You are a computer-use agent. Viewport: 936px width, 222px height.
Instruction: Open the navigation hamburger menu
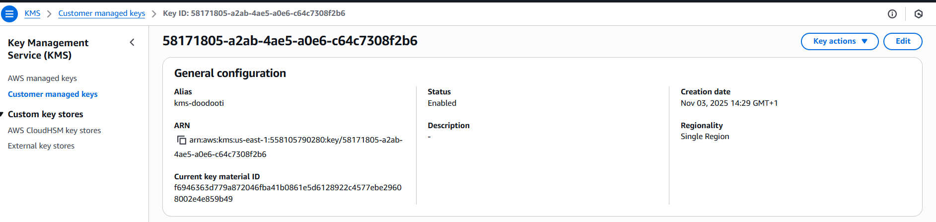point(9,14)
